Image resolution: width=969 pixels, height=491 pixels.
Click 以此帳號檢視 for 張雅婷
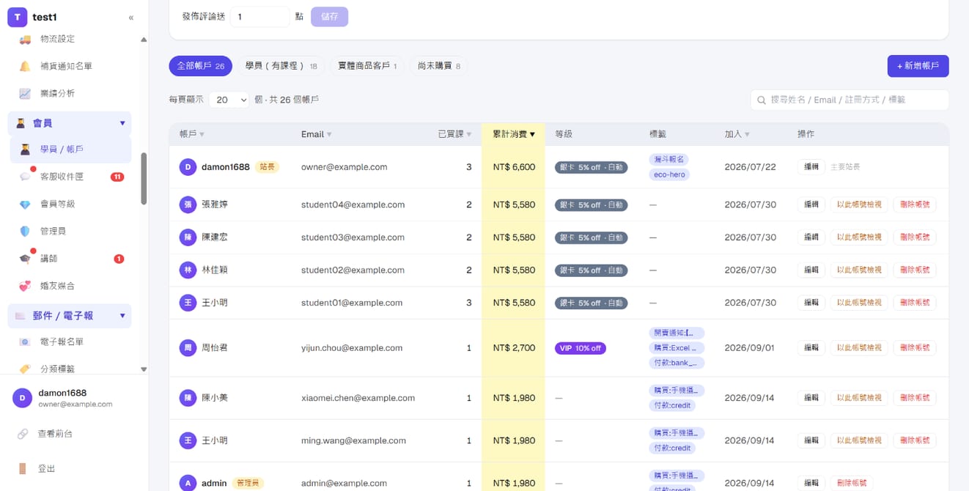pyautogui.click(x=859, y=204)
